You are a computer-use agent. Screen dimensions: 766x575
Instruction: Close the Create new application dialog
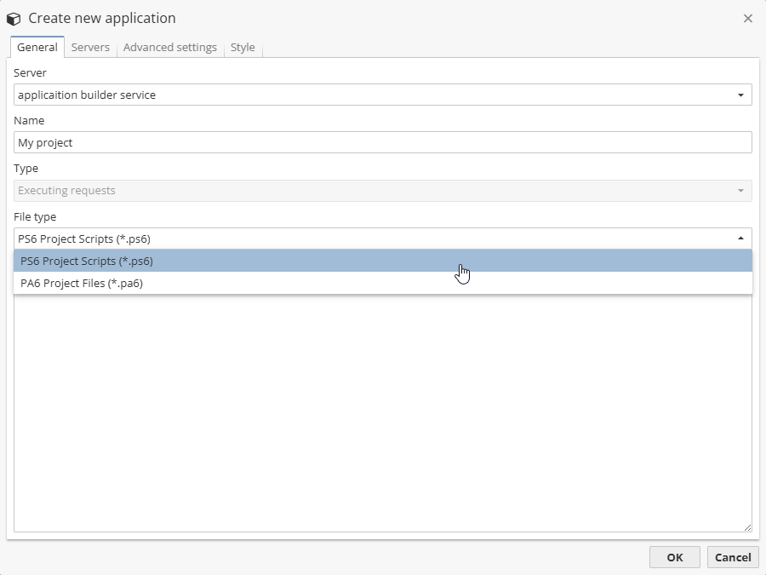point(748,18)
